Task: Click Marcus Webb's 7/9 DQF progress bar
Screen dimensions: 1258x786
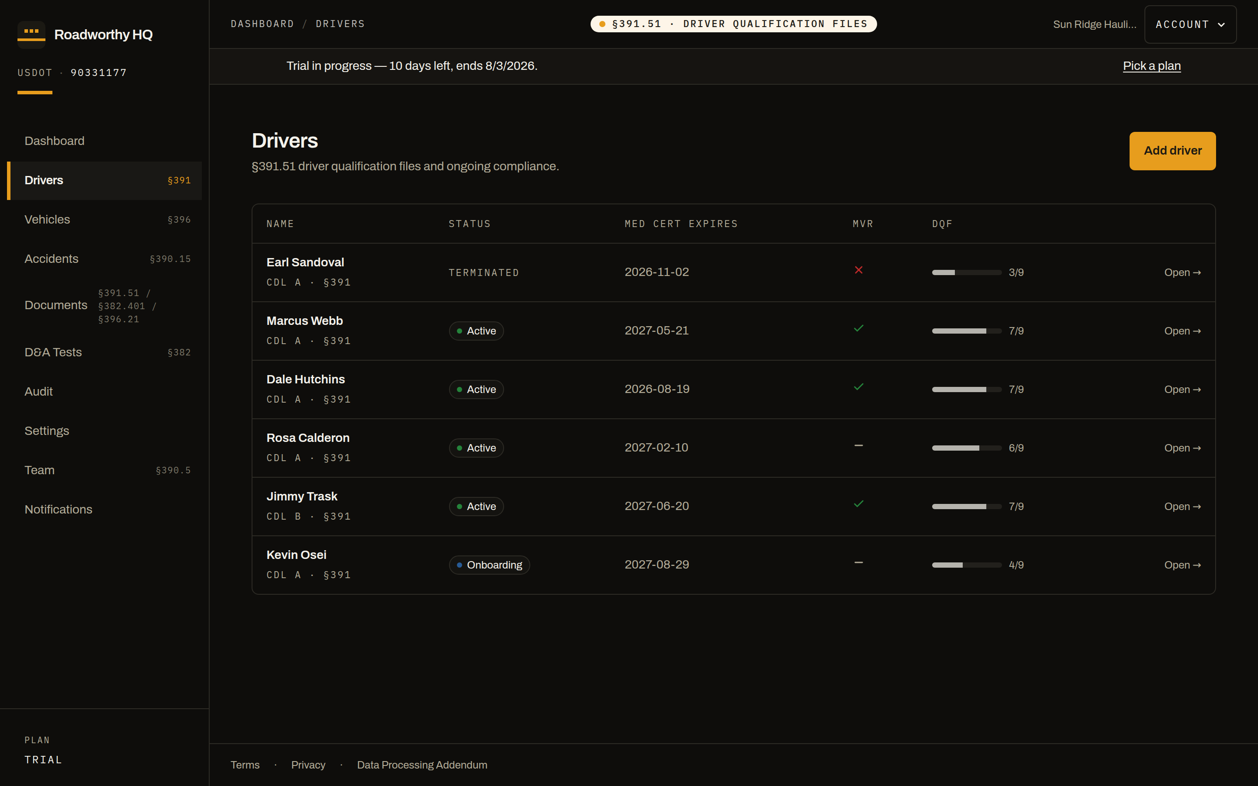Action: pos(966,331)
